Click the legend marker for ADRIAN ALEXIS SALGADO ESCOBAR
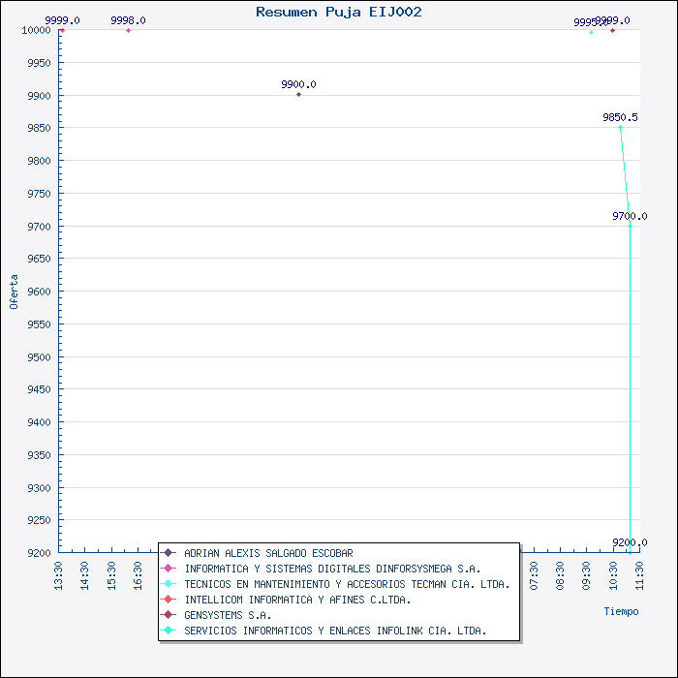Image resolution: width=678 pixels, height=678 pixels. click(x=169, y=553)
